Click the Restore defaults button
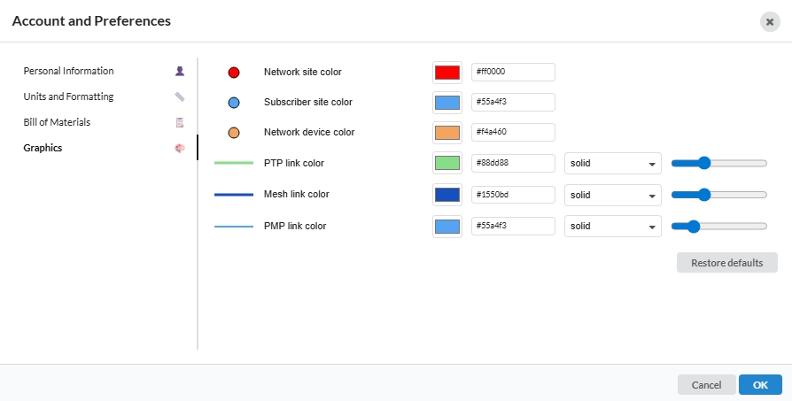Image resolution: width=792 pixels, height=401 pixels. [x=726, y=263]
